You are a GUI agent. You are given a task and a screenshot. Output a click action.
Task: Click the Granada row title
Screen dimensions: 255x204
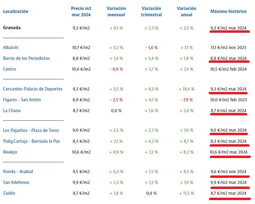pos(12,28)
